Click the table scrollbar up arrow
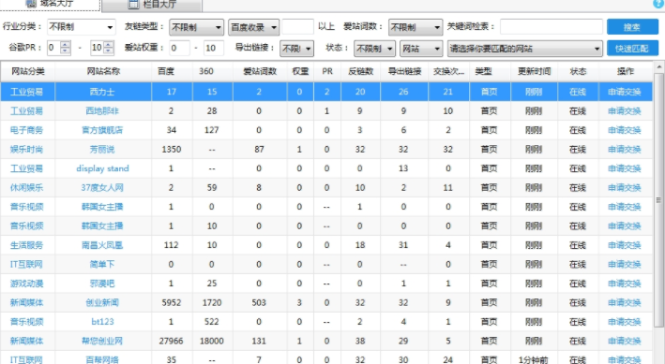The image size is (665, 364). 658,66
